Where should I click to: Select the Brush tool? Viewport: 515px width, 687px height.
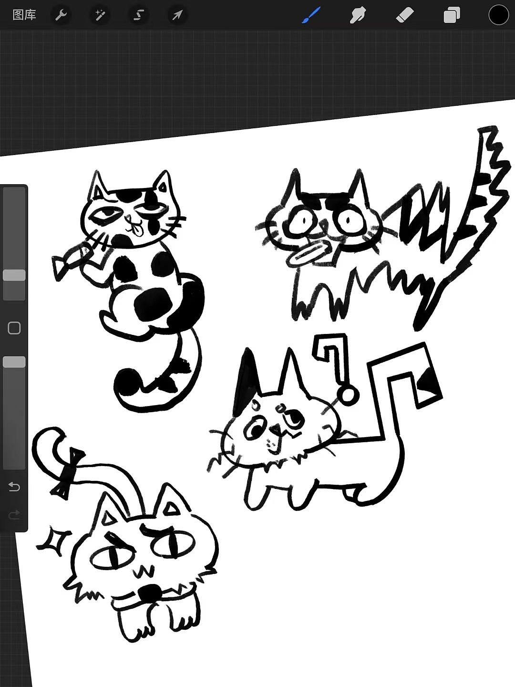tap(311, 15)
